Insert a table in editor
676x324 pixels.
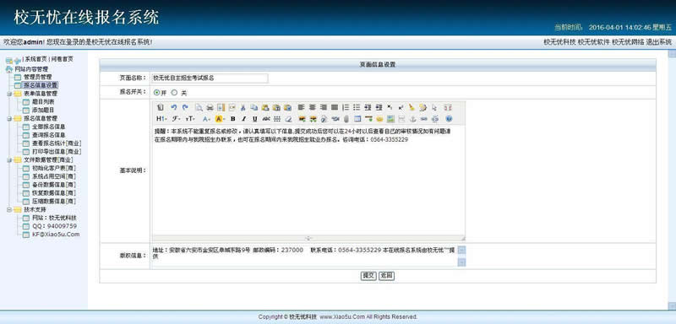(x=357, y=119)
